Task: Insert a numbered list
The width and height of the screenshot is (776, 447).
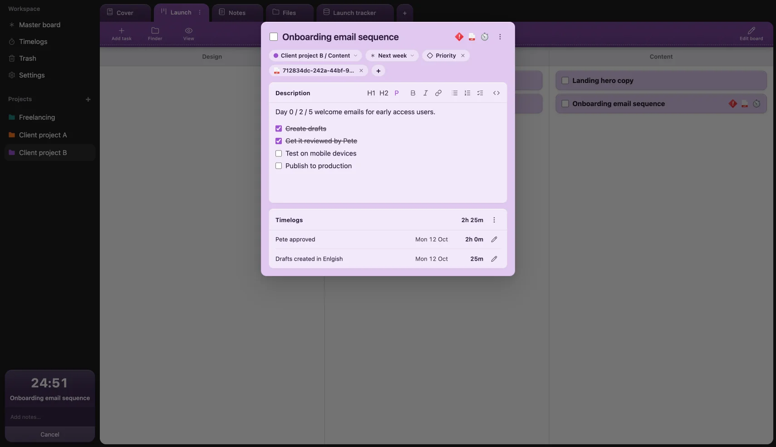Action: 467,93
